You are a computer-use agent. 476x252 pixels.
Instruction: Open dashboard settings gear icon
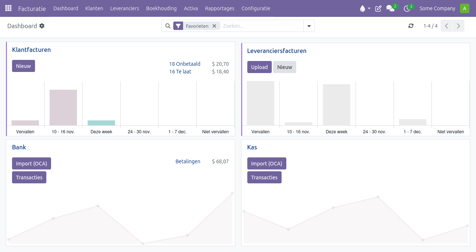tap(42, 26)
